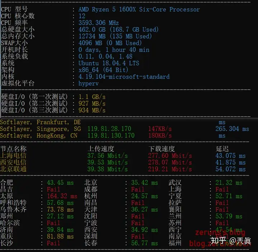Select the memory value 12734 MB

pyautogui.click(x=92, y=36)
